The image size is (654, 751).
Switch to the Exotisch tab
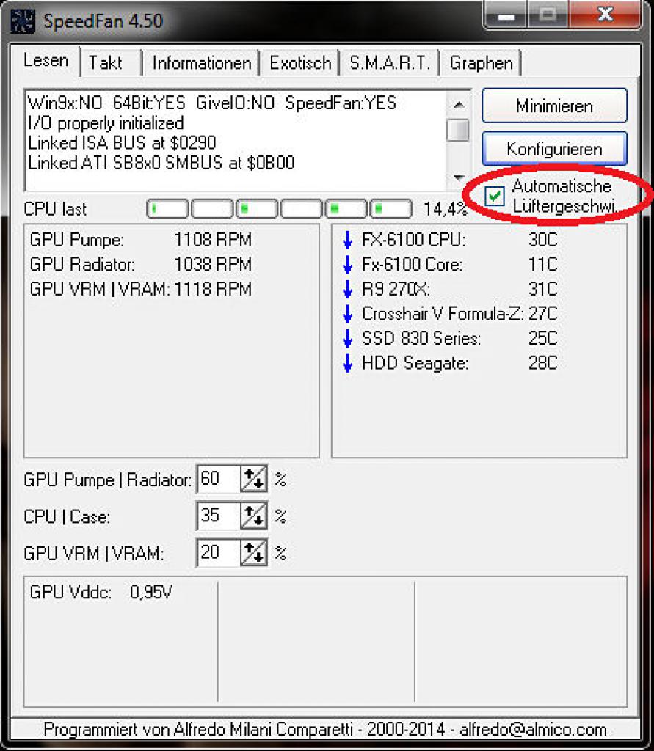(300, 63)
